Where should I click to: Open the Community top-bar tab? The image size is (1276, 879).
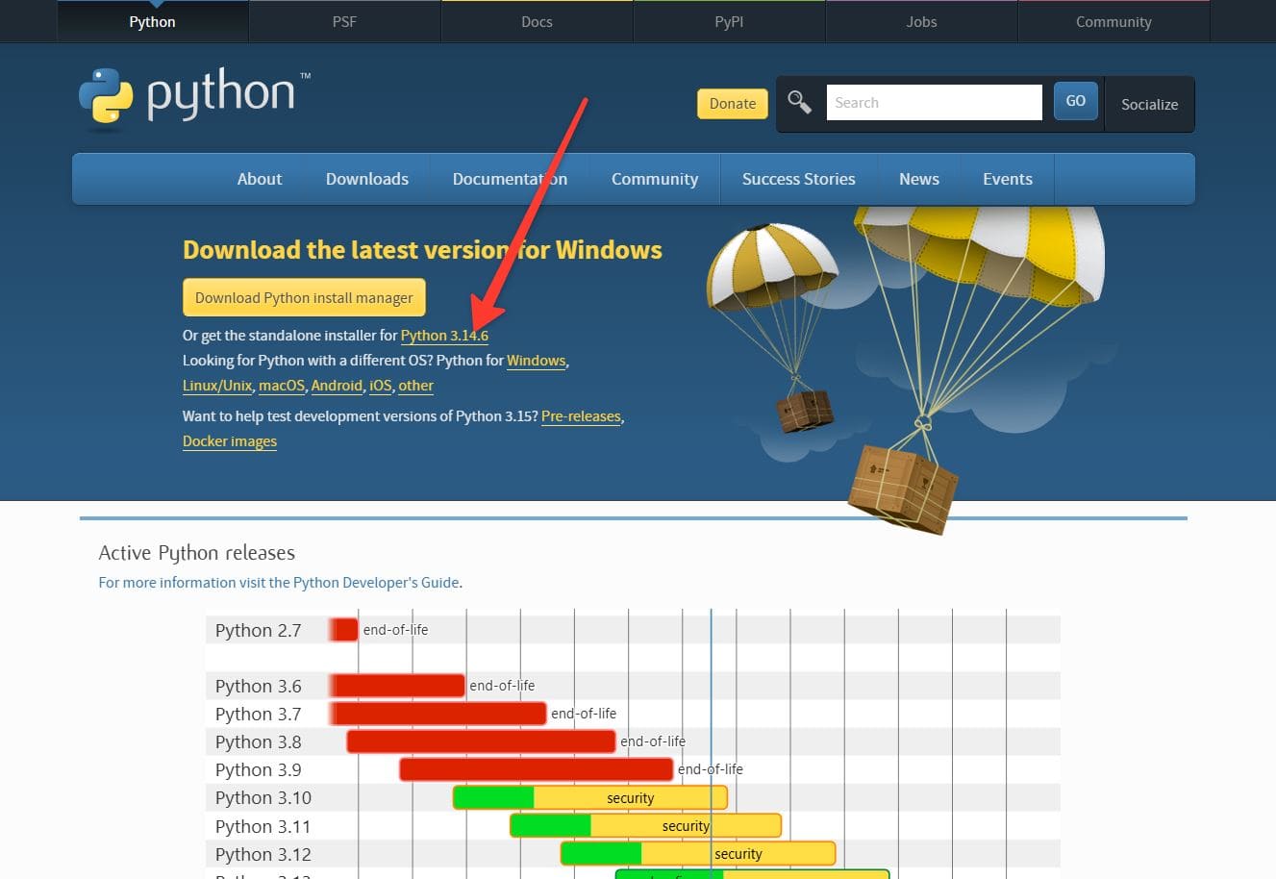click(x=1113, y=21)
